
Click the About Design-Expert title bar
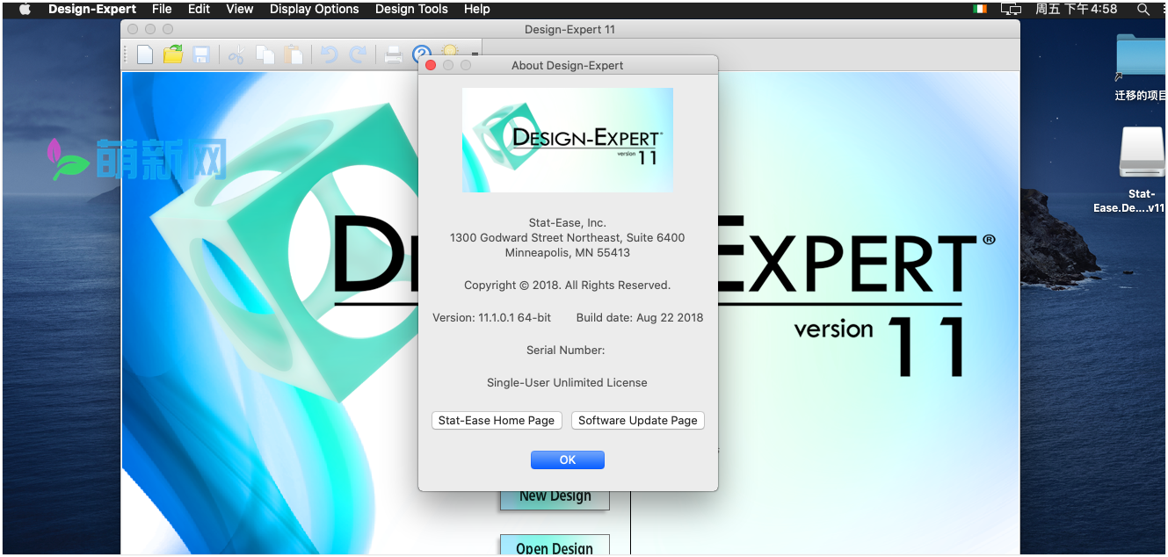(568, 65)
